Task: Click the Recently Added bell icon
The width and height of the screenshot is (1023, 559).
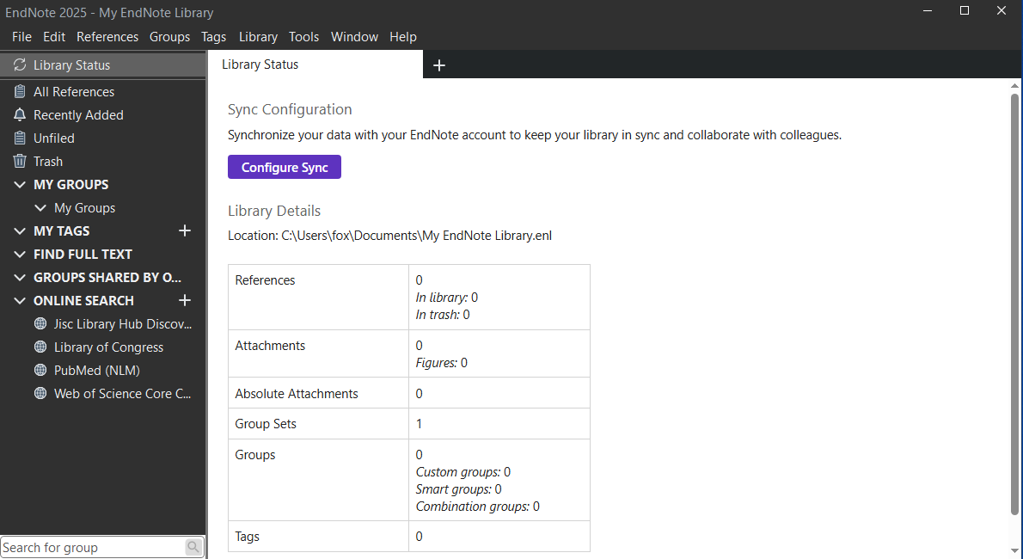Action: (x=20, y=115)
